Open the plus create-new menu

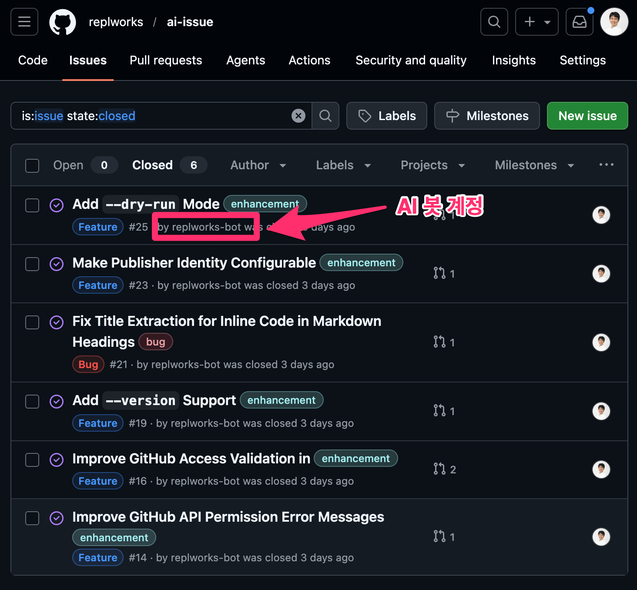pyautogui.click(x=537, y=22)
